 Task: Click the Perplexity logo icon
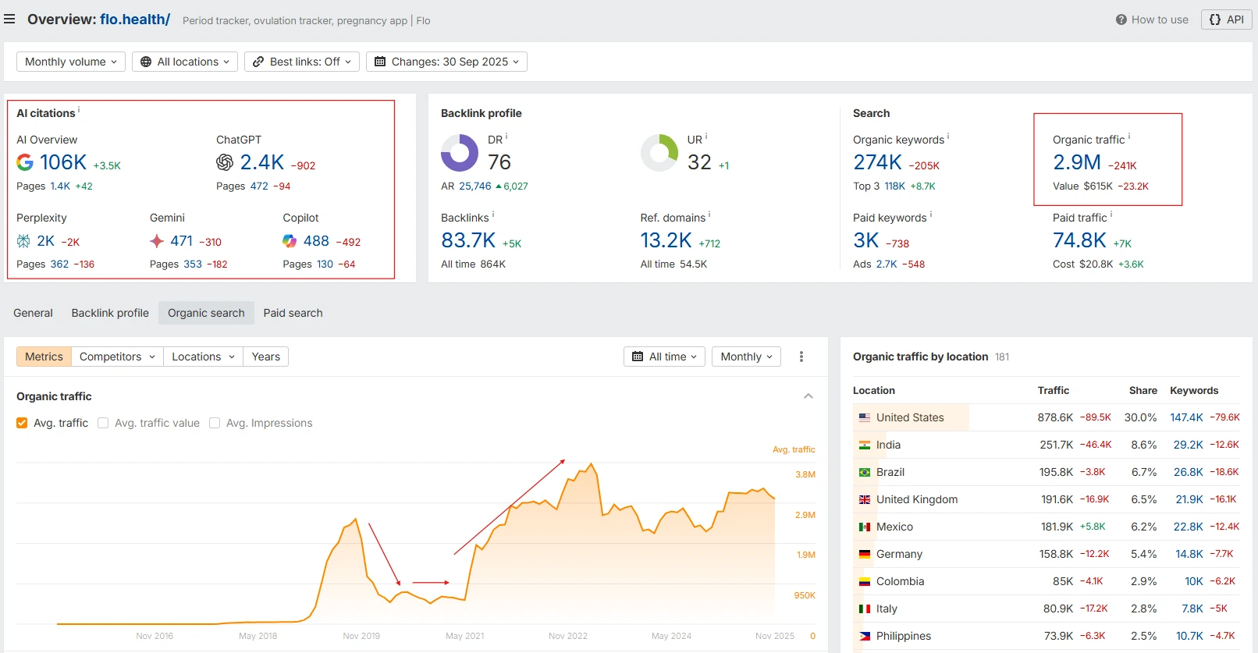pyautogui.click(x=23, y=241)
